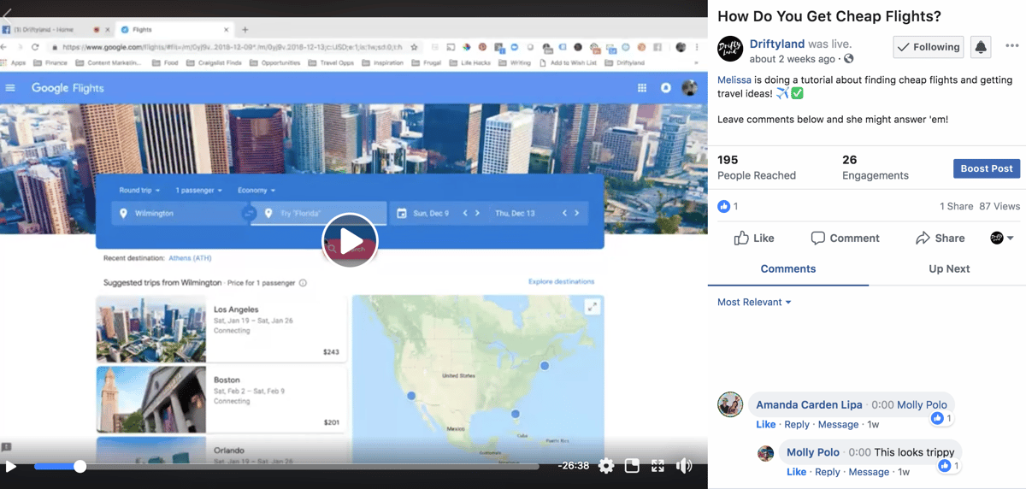This screenshot has width=1026, height=489.
Task: Open Molly Polo's small reply avatar
Action: click(765, 453)
